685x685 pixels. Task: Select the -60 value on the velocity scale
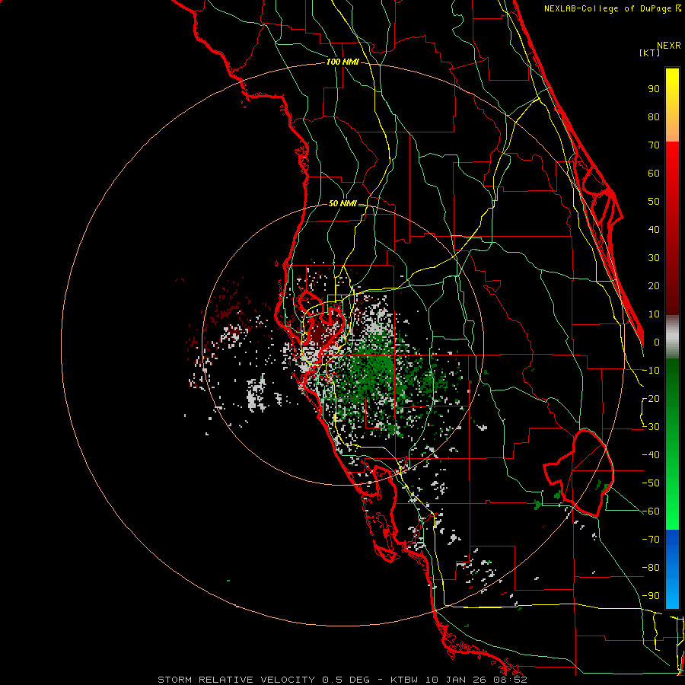point(651,511)
